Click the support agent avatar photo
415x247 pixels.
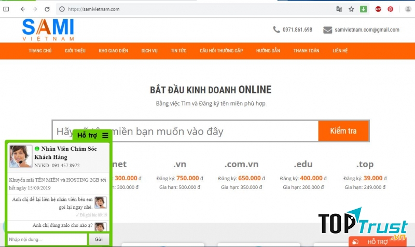(21, 156)
